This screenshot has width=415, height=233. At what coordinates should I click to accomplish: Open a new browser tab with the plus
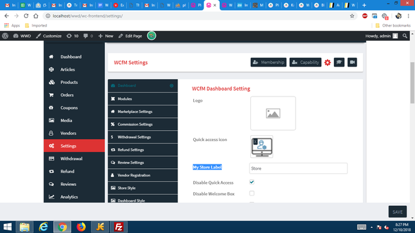click(364, 5)
